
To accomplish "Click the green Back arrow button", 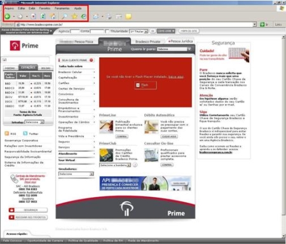I will (x=8, y=17).
